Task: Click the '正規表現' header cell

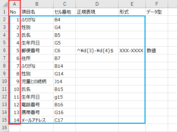Action: coord(97,12)
